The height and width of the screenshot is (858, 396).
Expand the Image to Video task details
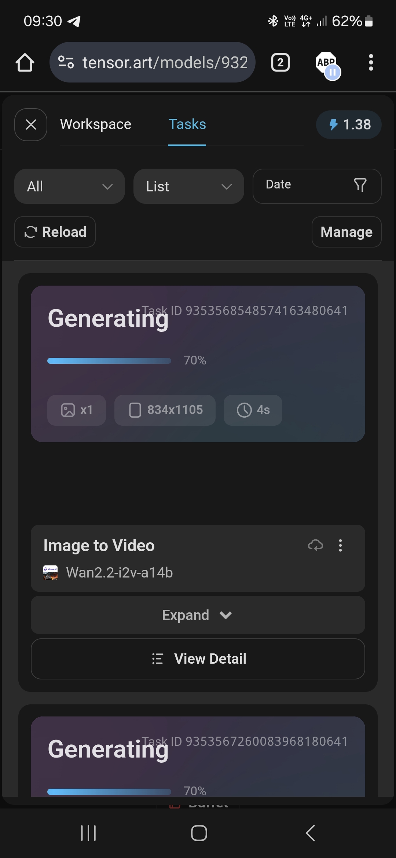pos(198,615)
